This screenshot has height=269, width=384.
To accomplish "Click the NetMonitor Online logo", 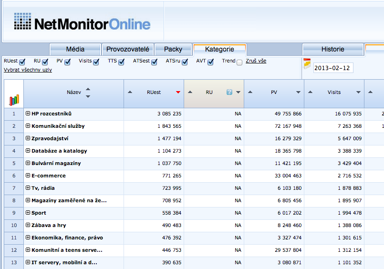I will click(x=82, y=23).
